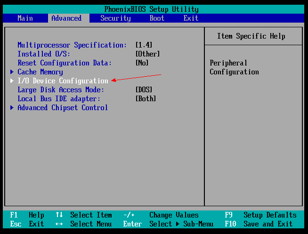
Task: Select I/O Device Configuration entry text
Action: pyautogui.click(x=63, y=81)
